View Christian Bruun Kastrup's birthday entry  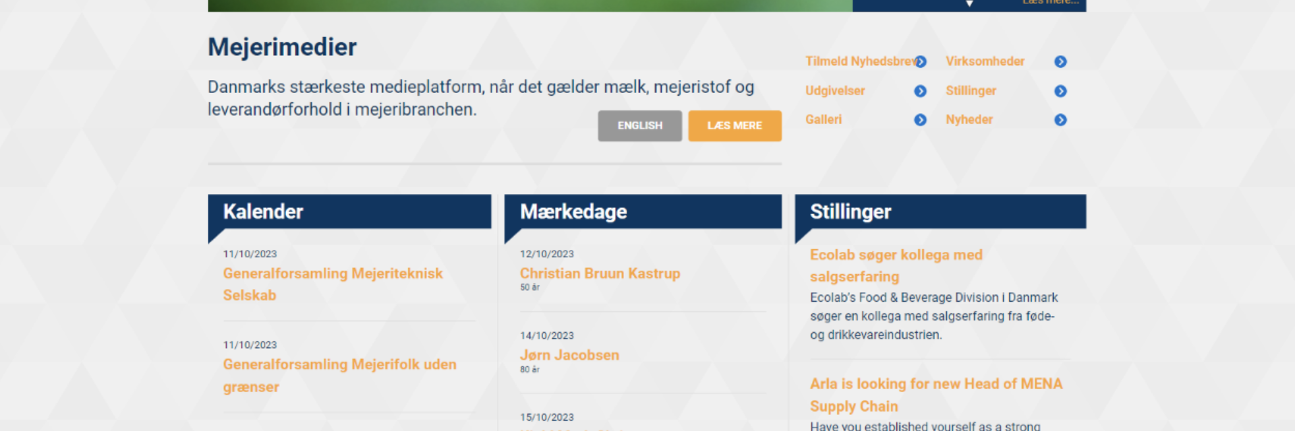600,273
